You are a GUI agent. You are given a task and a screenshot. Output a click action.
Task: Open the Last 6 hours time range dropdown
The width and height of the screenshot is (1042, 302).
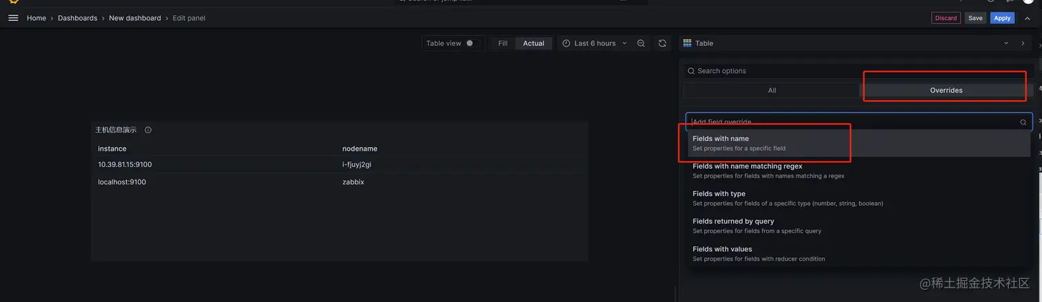(x=595, y=43)
